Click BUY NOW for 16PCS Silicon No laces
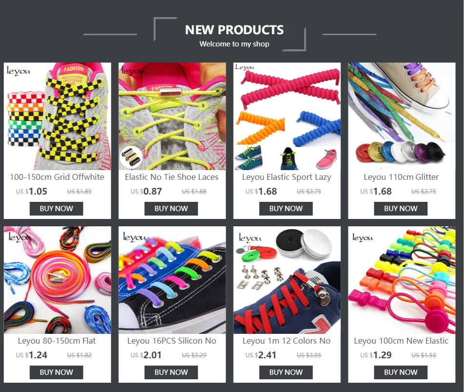This screenshot has height=392, width=468. pyautogui.click(x=171, y=372)
